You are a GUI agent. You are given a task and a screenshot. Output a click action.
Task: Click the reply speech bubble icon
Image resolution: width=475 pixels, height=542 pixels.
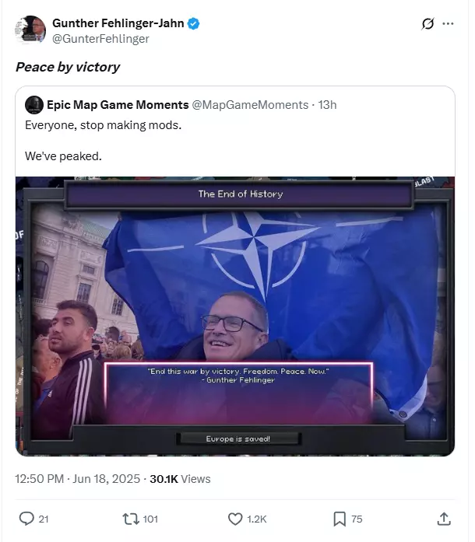(x=26, y=519)
